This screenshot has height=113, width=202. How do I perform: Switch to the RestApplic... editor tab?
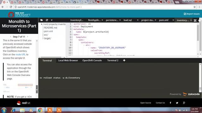click(94, 20)
